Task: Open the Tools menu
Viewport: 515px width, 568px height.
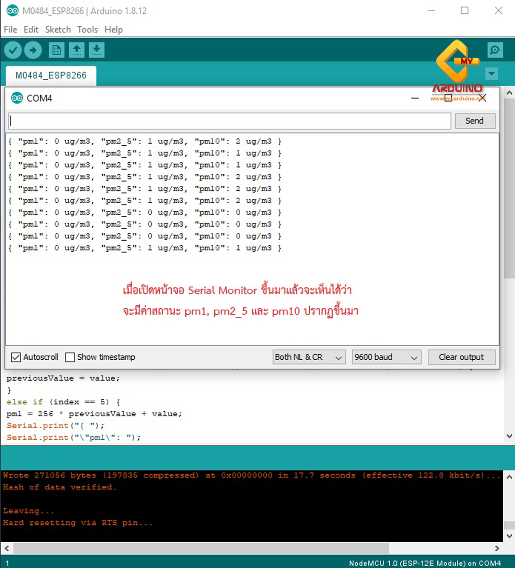Action: (87, 30)
